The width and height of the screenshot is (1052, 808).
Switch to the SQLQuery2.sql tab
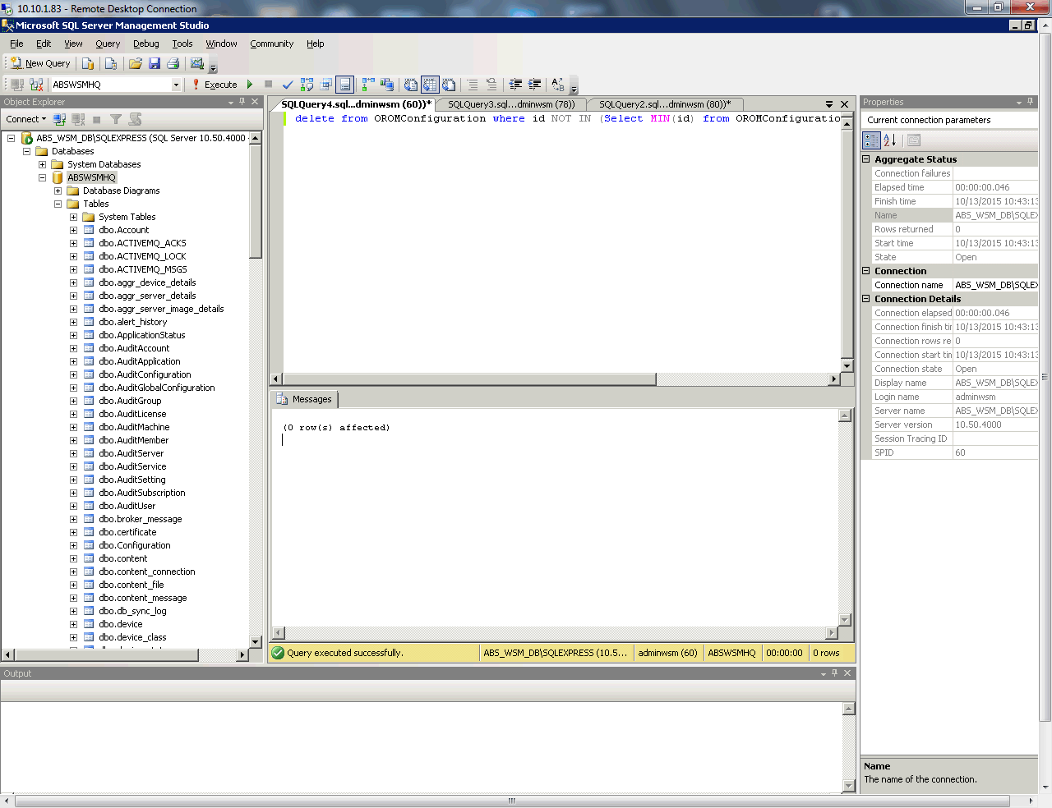tap(664, 104)
